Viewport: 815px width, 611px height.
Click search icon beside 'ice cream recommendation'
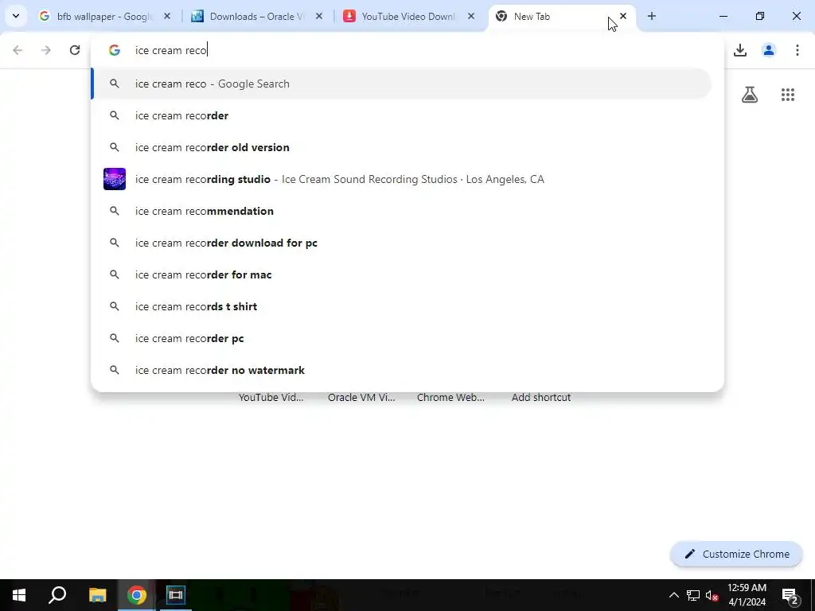115,211
